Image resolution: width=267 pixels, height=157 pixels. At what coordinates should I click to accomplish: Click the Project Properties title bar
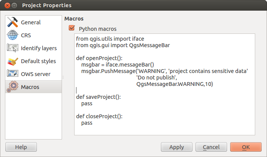pos(133,6)
